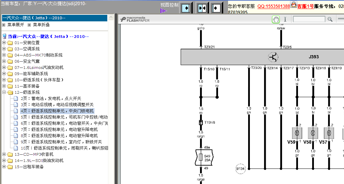Viewport: 344px width, 184px height.
Task: Collapse the 12—舒适系统 tree node
Action: (x=4, y=92)
